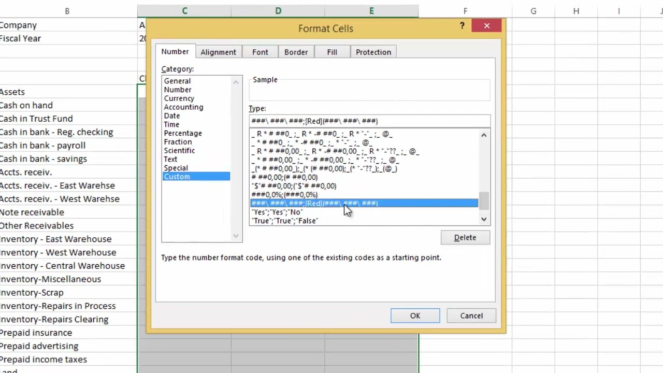The width and height of the screenshot is (663, 373).
Task: Click the "Note receivable" cell in the worksheet
Action: pyautogui.click(x=68, y=212)
